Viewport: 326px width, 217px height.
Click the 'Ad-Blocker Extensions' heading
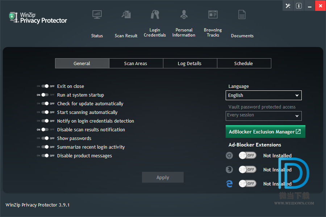pos(255,145)
